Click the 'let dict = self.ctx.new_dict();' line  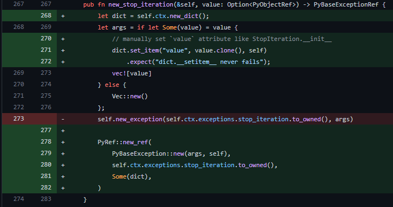pos(153,16)
